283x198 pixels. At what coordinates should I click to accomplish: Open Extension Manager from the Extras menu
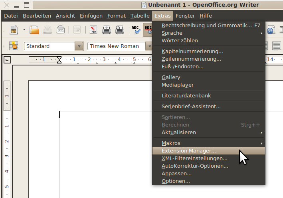point(188,151)
